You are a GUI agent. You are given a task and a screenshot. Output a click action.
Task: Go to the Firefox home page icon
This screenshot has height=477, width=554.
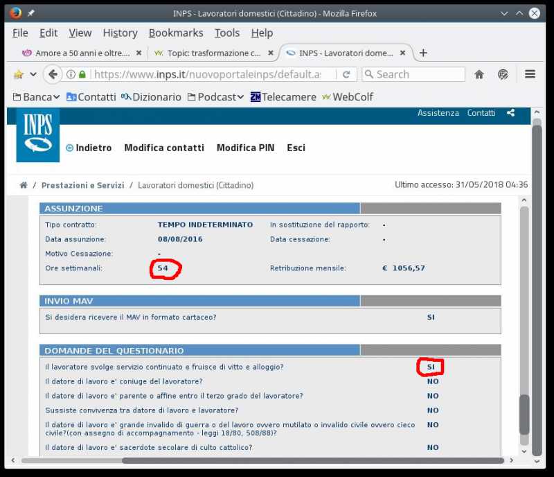click(479, 74)
